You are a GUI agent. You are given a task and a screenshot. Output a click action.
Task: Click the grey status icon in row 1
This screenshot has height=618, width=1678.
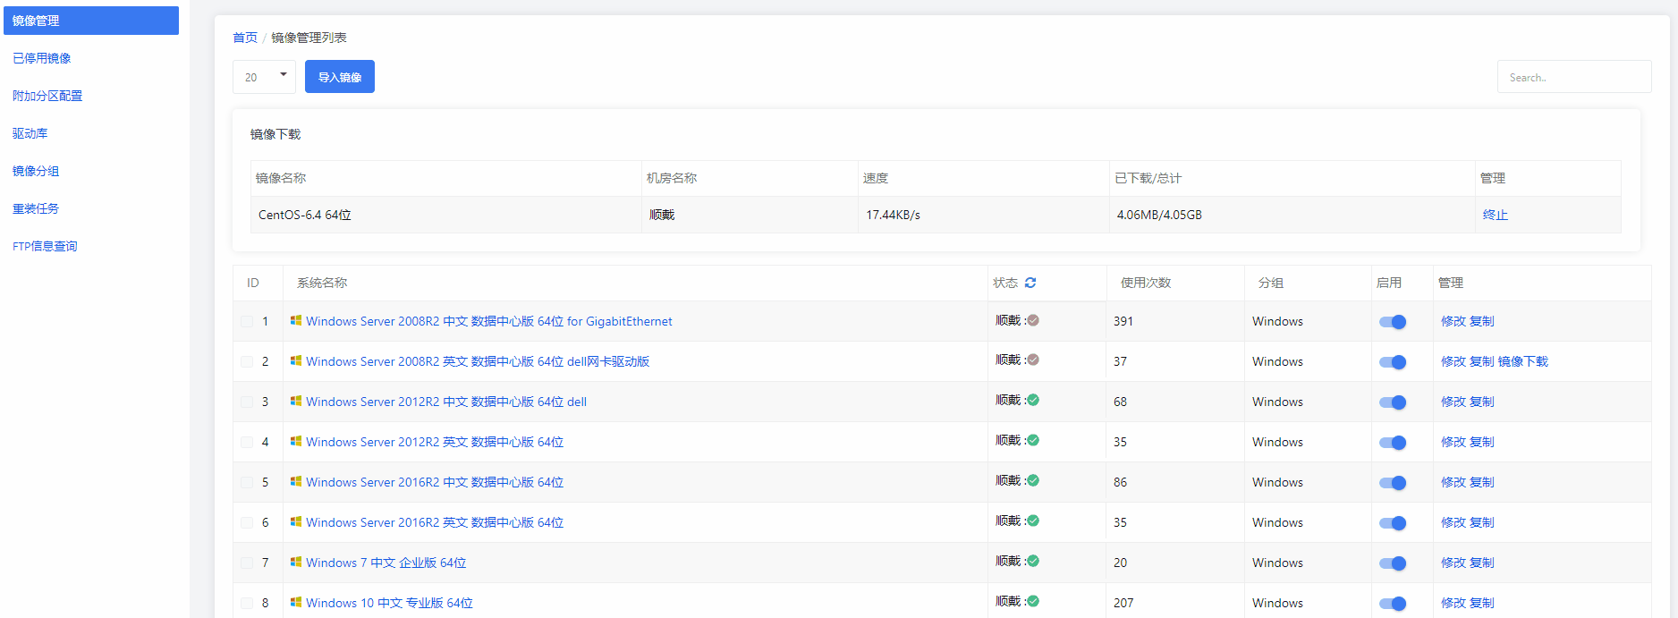coord(1033,320)
